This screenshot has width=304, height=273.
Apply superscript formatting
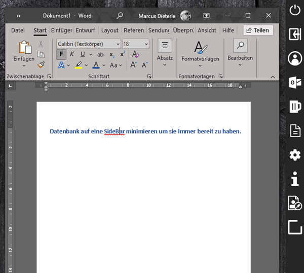[x=123, y=54]
